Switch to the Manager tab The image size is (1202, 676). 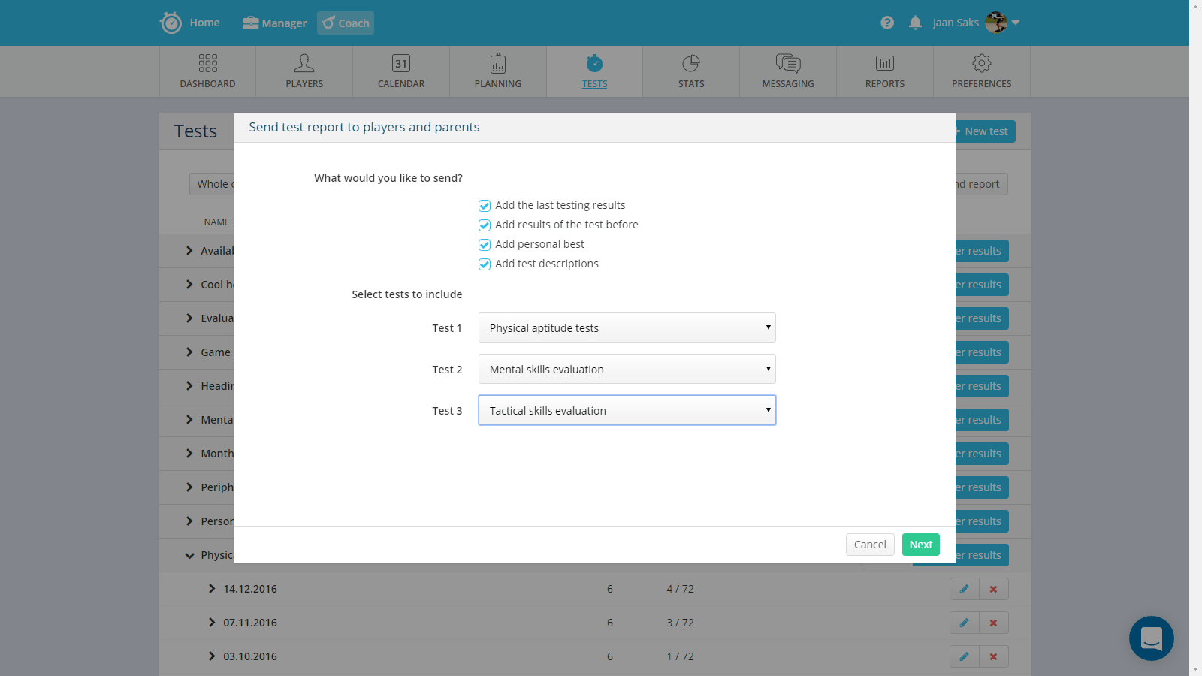click(275, 23)
